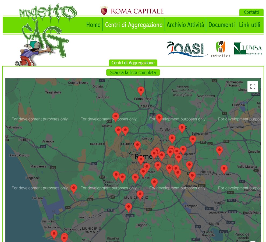Click the map pin above Tufello

159,118
